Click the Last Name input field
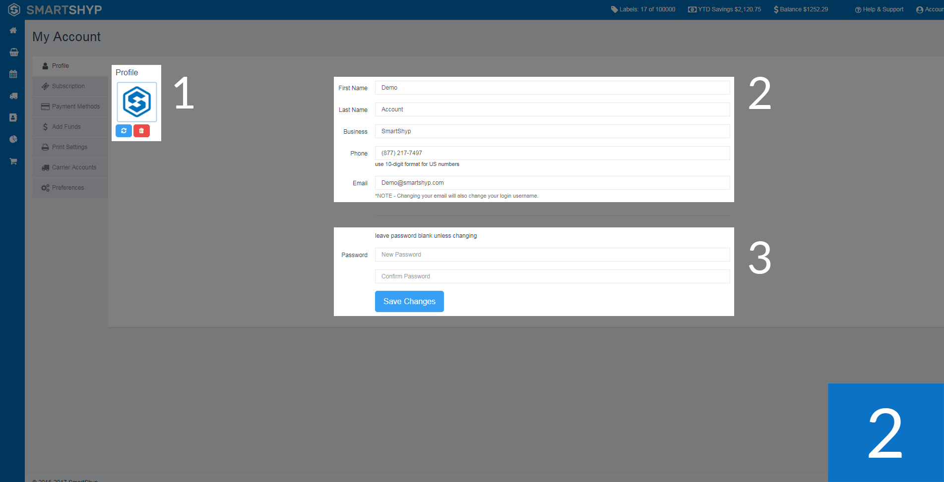 point(552,109)
